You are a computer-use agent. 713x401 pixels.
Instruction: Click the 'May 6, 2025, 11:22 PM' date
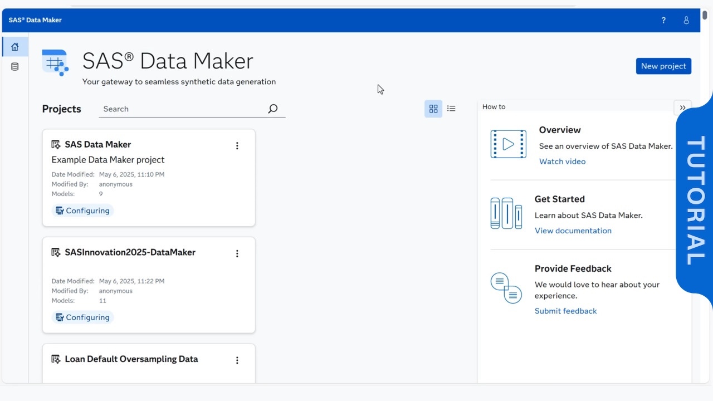coord(131,281)
